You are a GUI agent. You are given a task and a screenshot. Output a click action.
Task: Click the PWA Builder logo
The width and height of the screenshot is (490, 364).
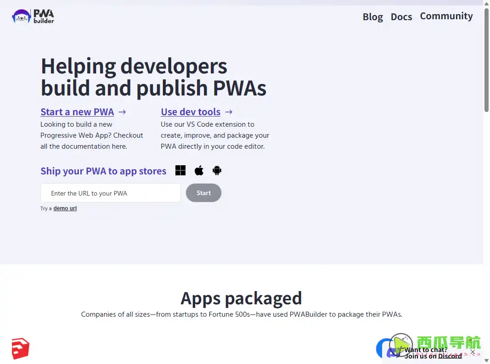[33, 16]
